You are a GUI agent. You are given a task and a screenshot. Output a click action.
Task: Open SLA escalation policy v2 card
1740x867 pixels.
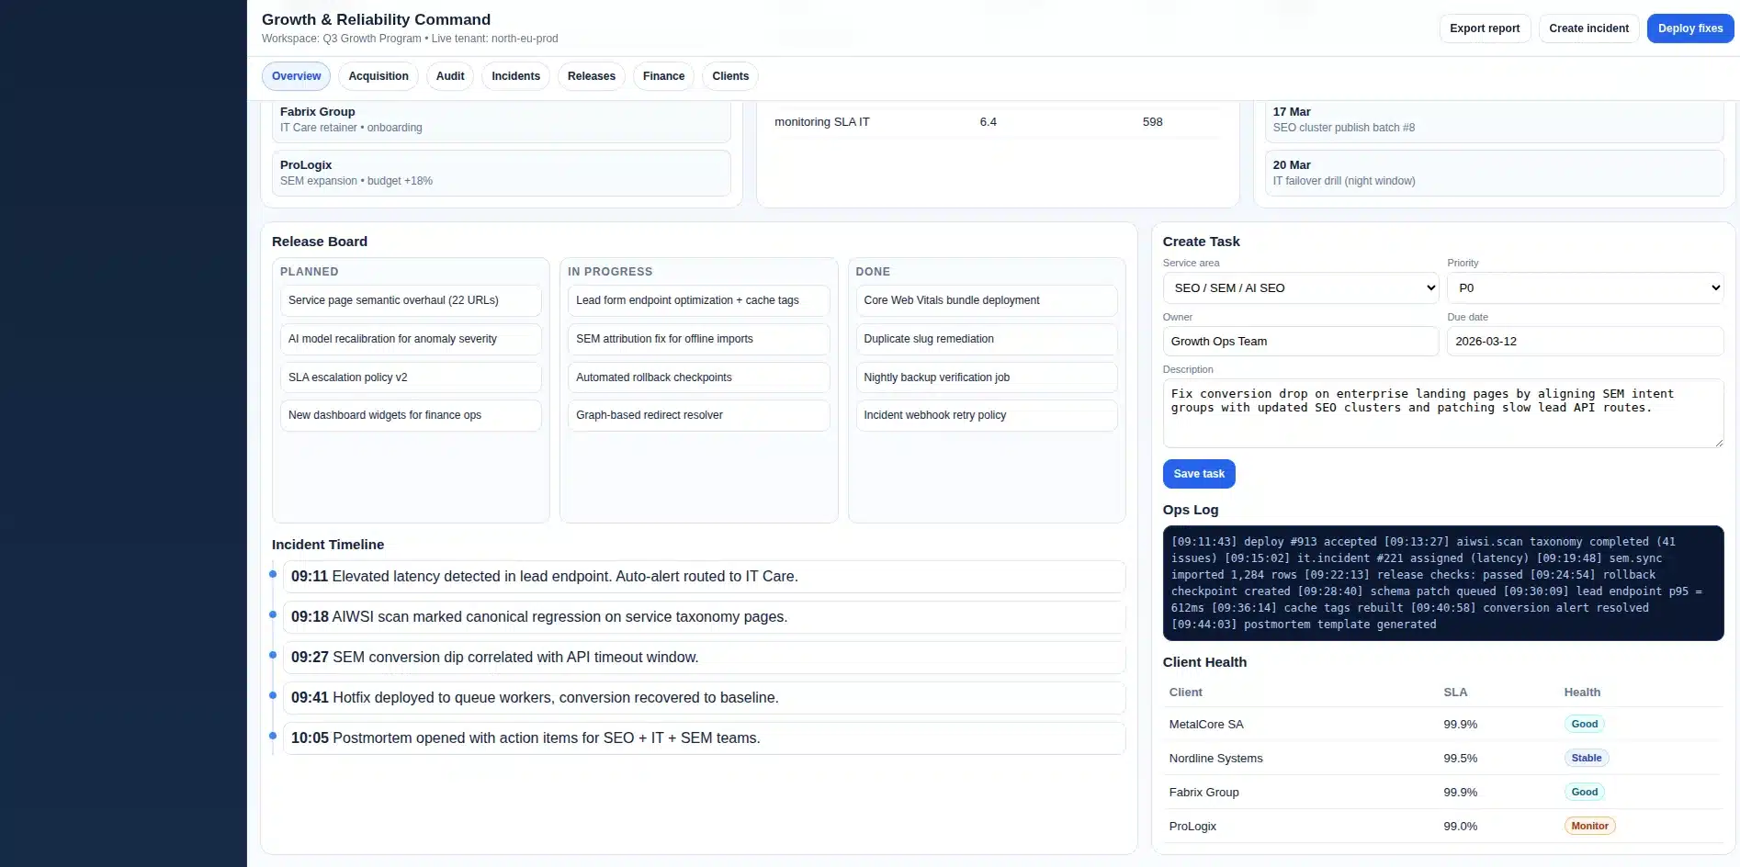coord(411,377)
